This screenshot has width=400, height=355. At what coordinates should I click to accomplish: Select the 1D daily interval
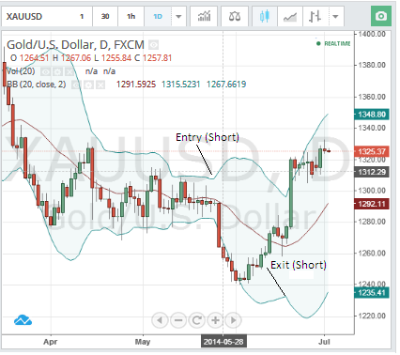pos(158,16)
